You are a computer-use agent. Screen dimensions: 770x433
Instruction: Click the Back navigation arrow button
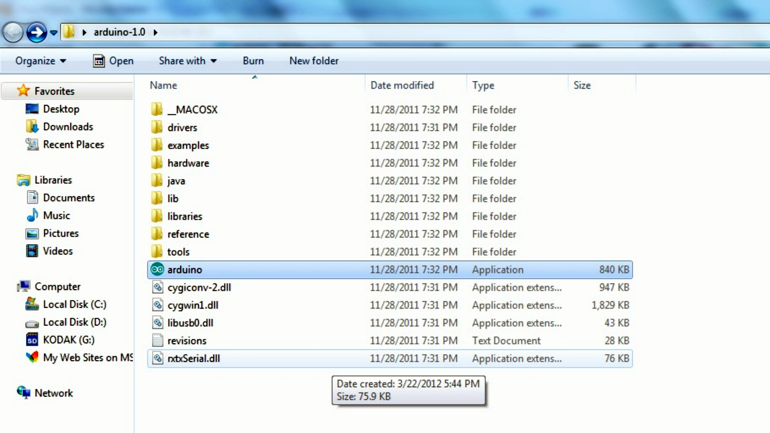coord(13,32)
